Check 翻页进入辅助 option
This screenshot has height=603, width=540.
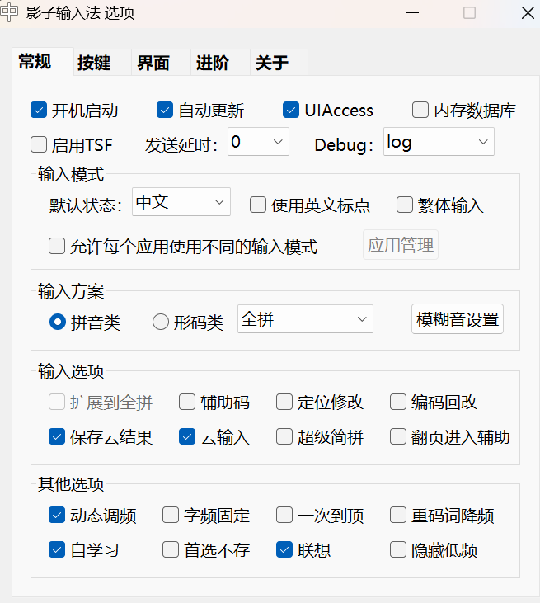coord(398,436)
